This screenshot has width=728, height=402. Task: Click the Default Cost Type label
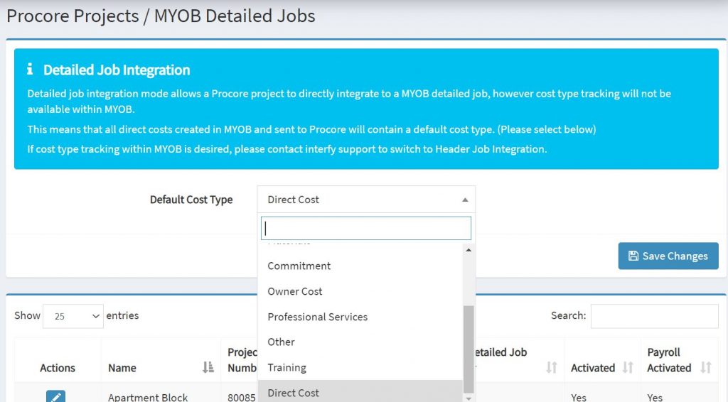click(x=191, y=200)
